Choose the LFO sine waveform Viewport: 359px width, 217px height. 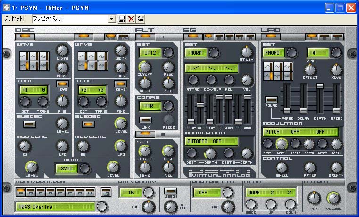[x=268, y=67]
